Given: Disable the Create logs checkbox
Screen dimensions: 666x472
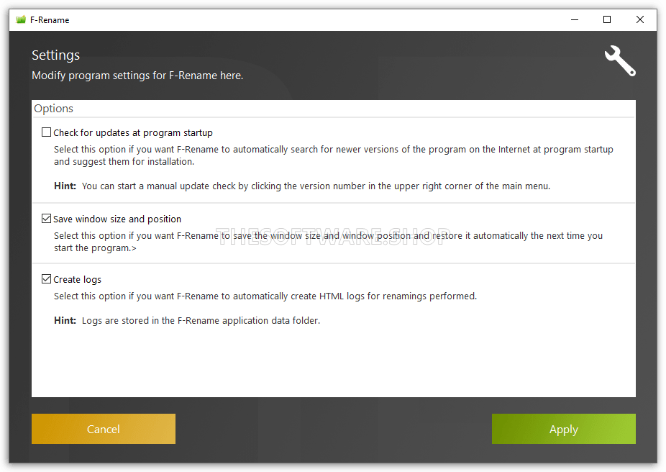Looking at the screenshot, I should click(46, 279).
